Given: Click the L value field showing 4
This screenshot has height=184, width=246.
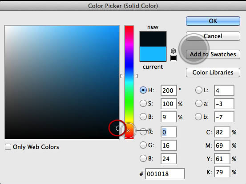Looking at the screenshot, I should coord(224,90).
